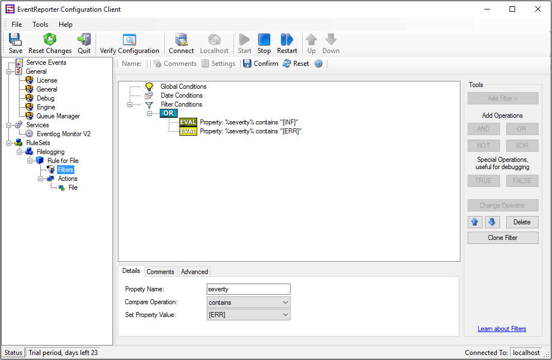
Task: Open the Help menu
Action: [65, 24]
